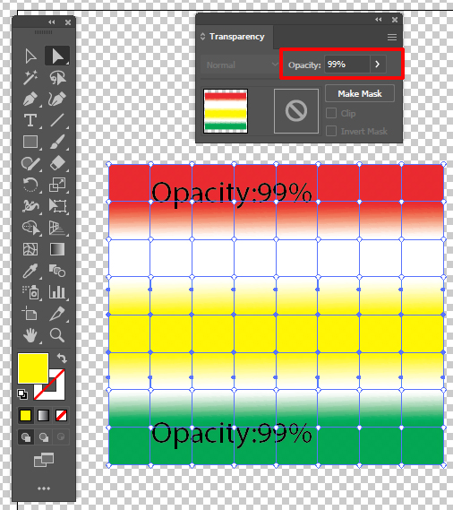This screenshot has width=453, height=510.
Task: Cycle Transparency panel display options arrows
Action: point(203,37)
